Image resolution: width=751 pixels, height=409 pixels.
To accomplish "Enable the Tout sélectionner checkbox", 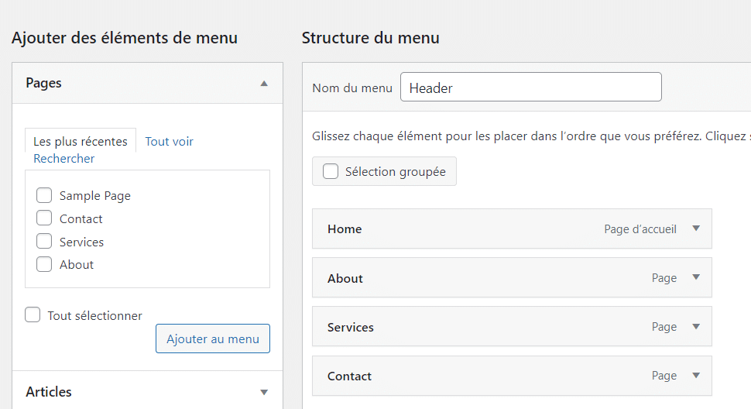I will click(33, 315).
